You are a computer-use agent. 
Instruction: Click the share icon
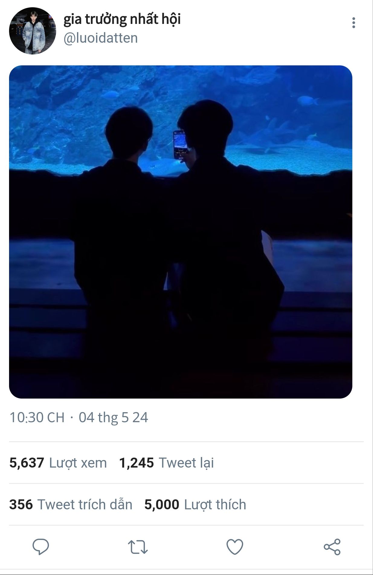(332, 547)
